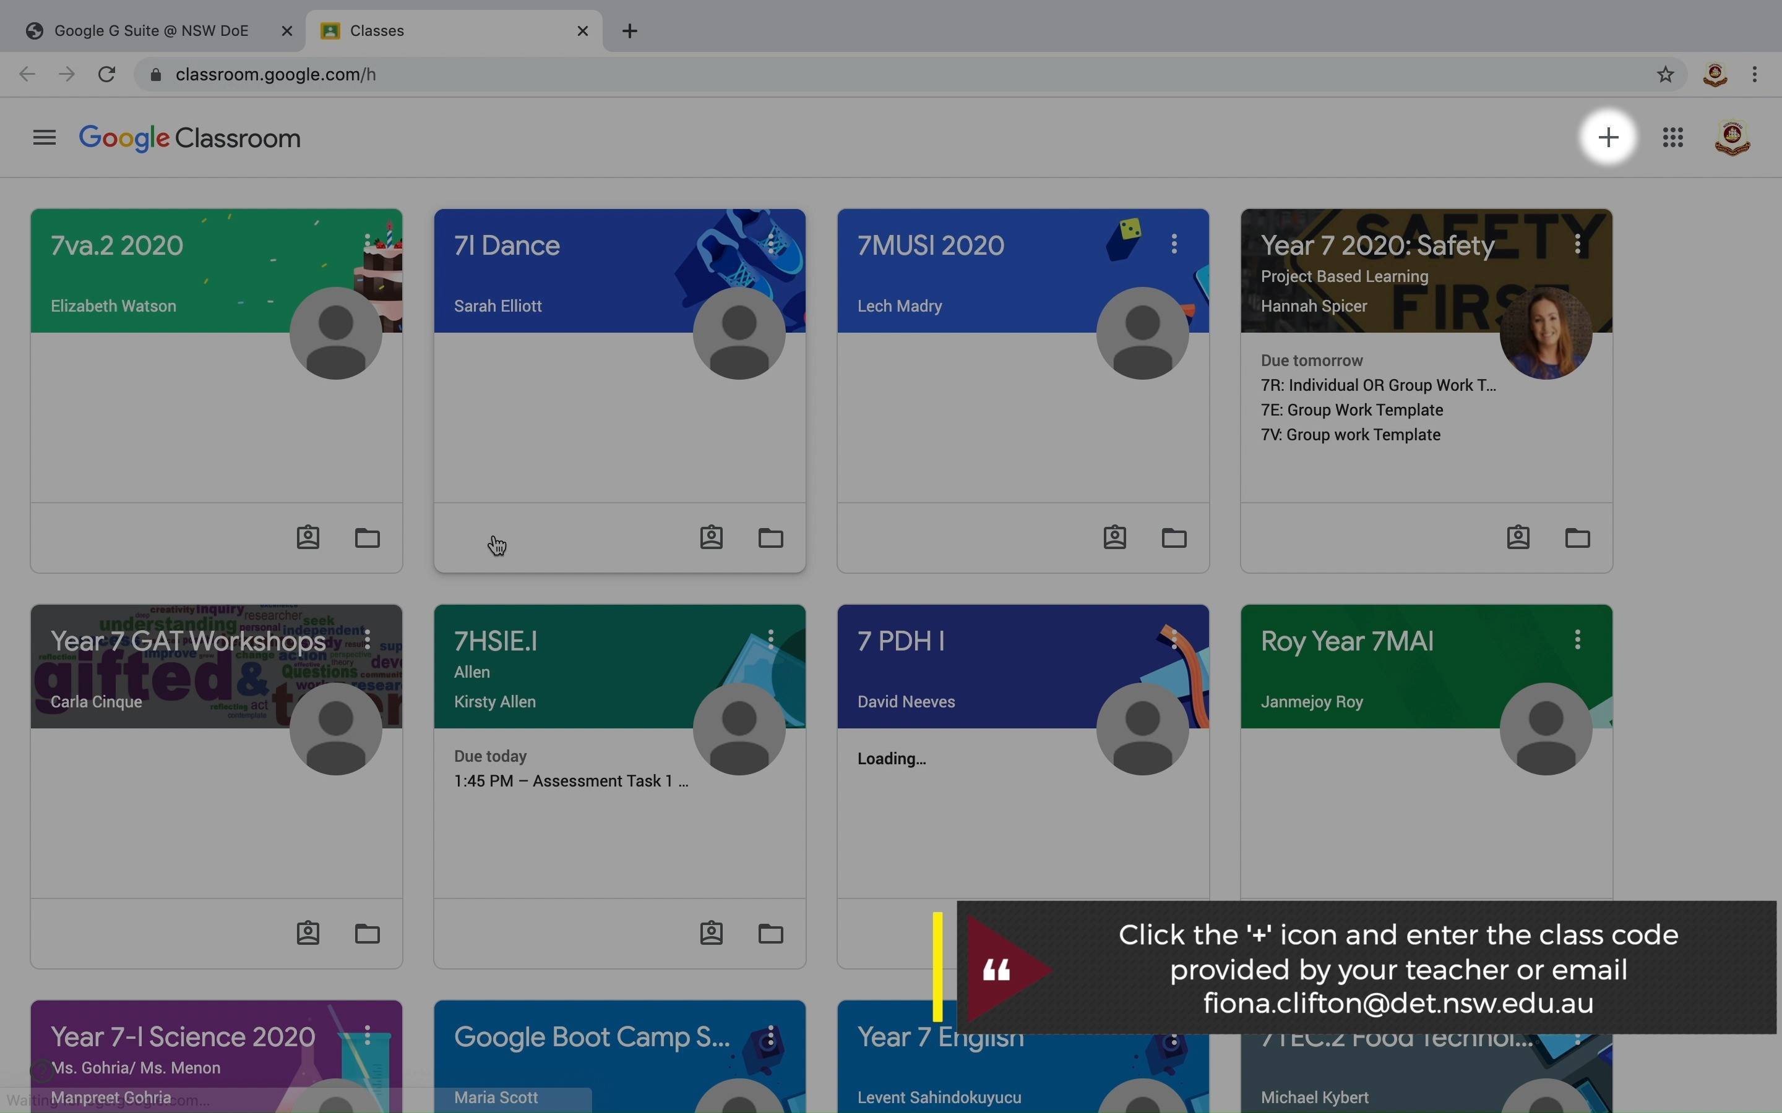Open the Drive folder for 7HSIE.I
The width and height of the screenshot is (1782, 1113).
point(771,934)
